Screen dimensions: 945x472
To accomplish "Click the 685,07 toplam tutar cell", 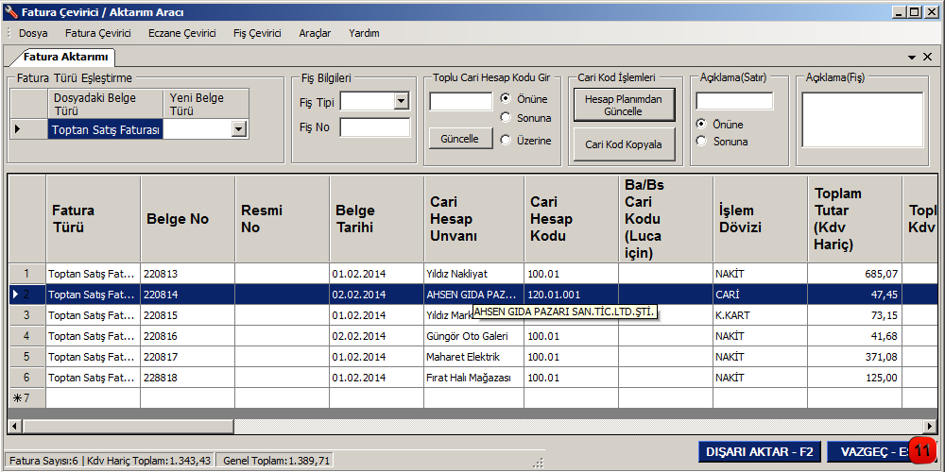I will 855,274.
